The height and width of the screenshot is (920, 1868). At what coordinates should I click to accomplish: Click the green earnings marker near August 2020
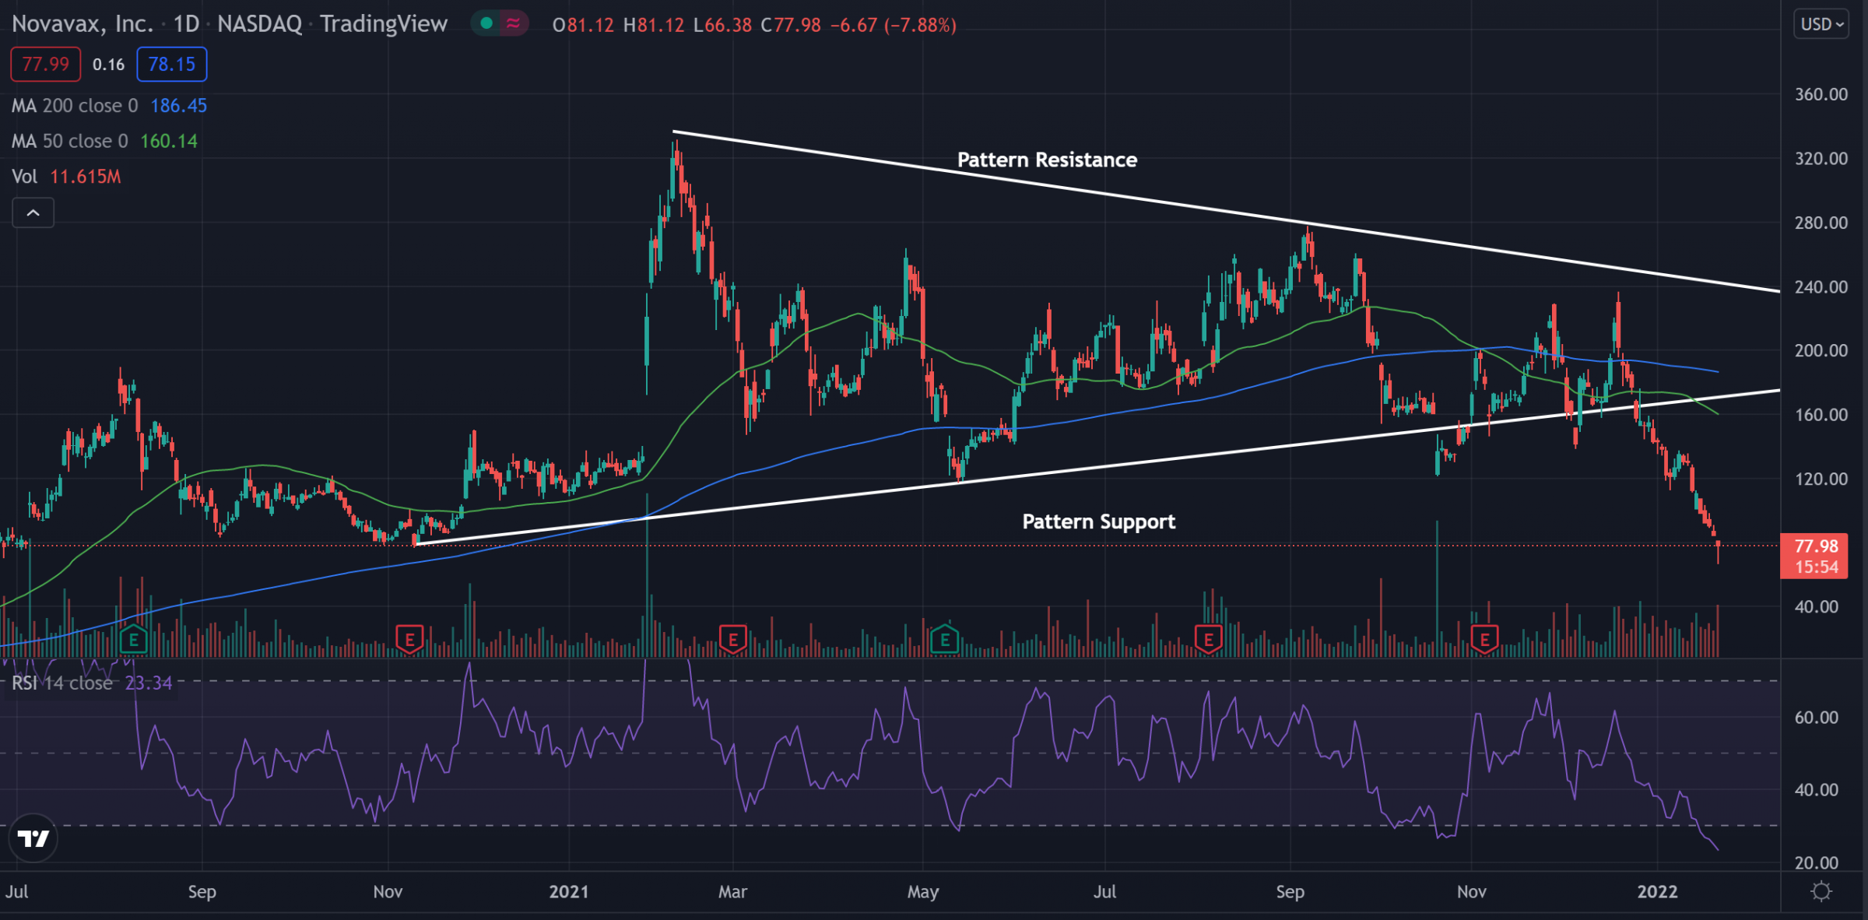(133, 641)
